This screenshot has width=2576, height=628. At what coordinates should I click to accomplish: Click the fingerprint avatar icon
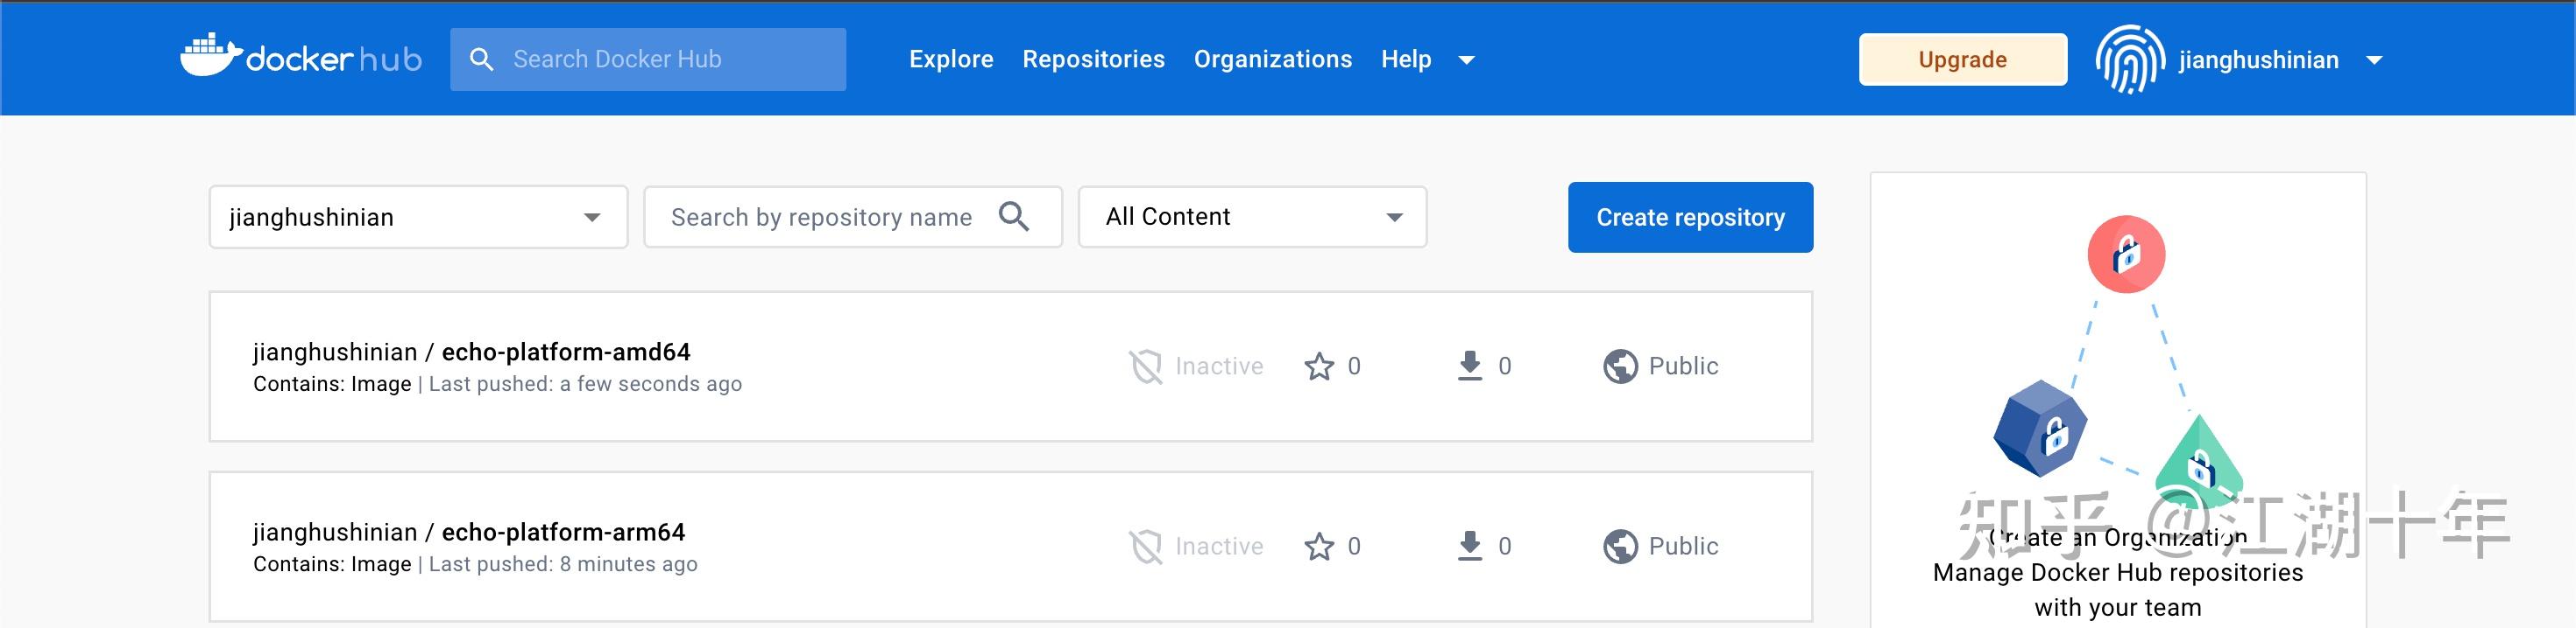point(2130,59)
